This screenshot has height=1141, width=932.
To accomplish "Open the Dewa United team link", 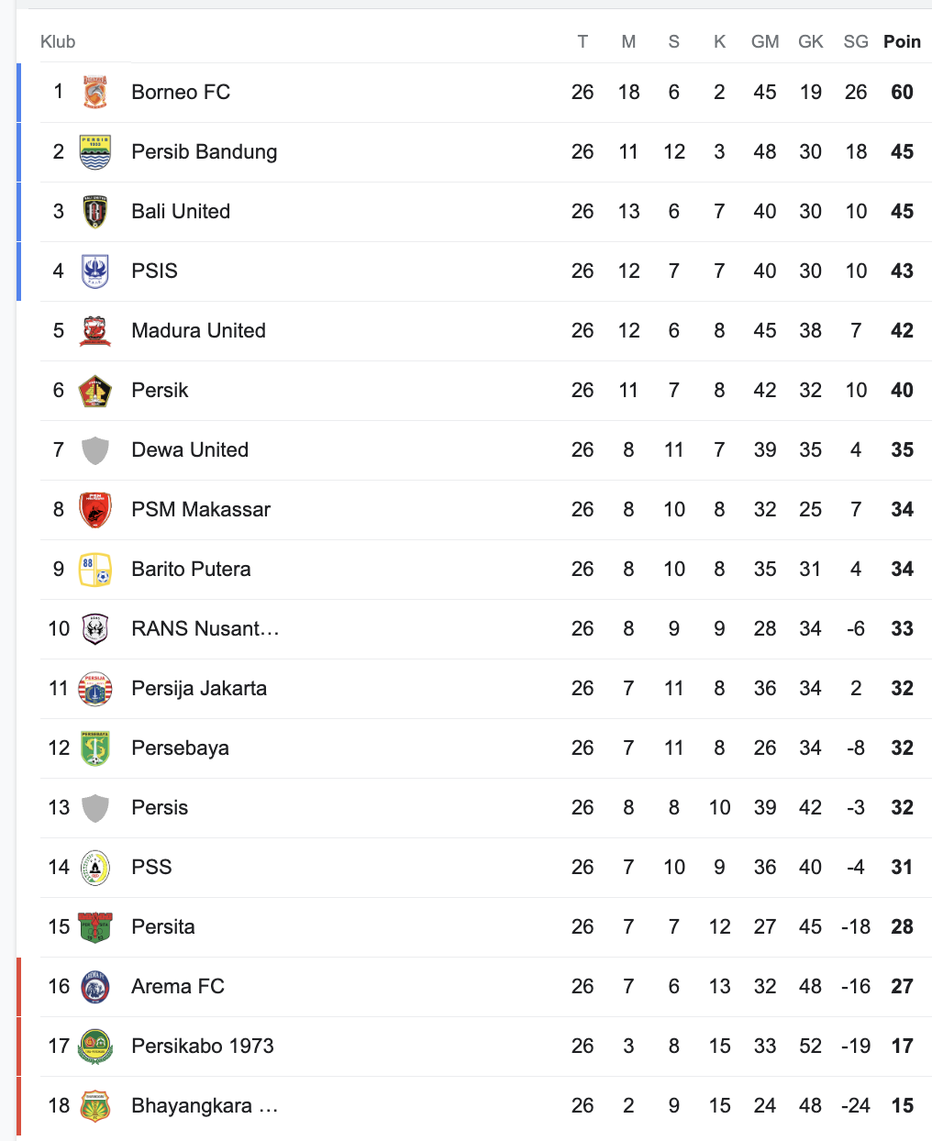I will [190, 450].
